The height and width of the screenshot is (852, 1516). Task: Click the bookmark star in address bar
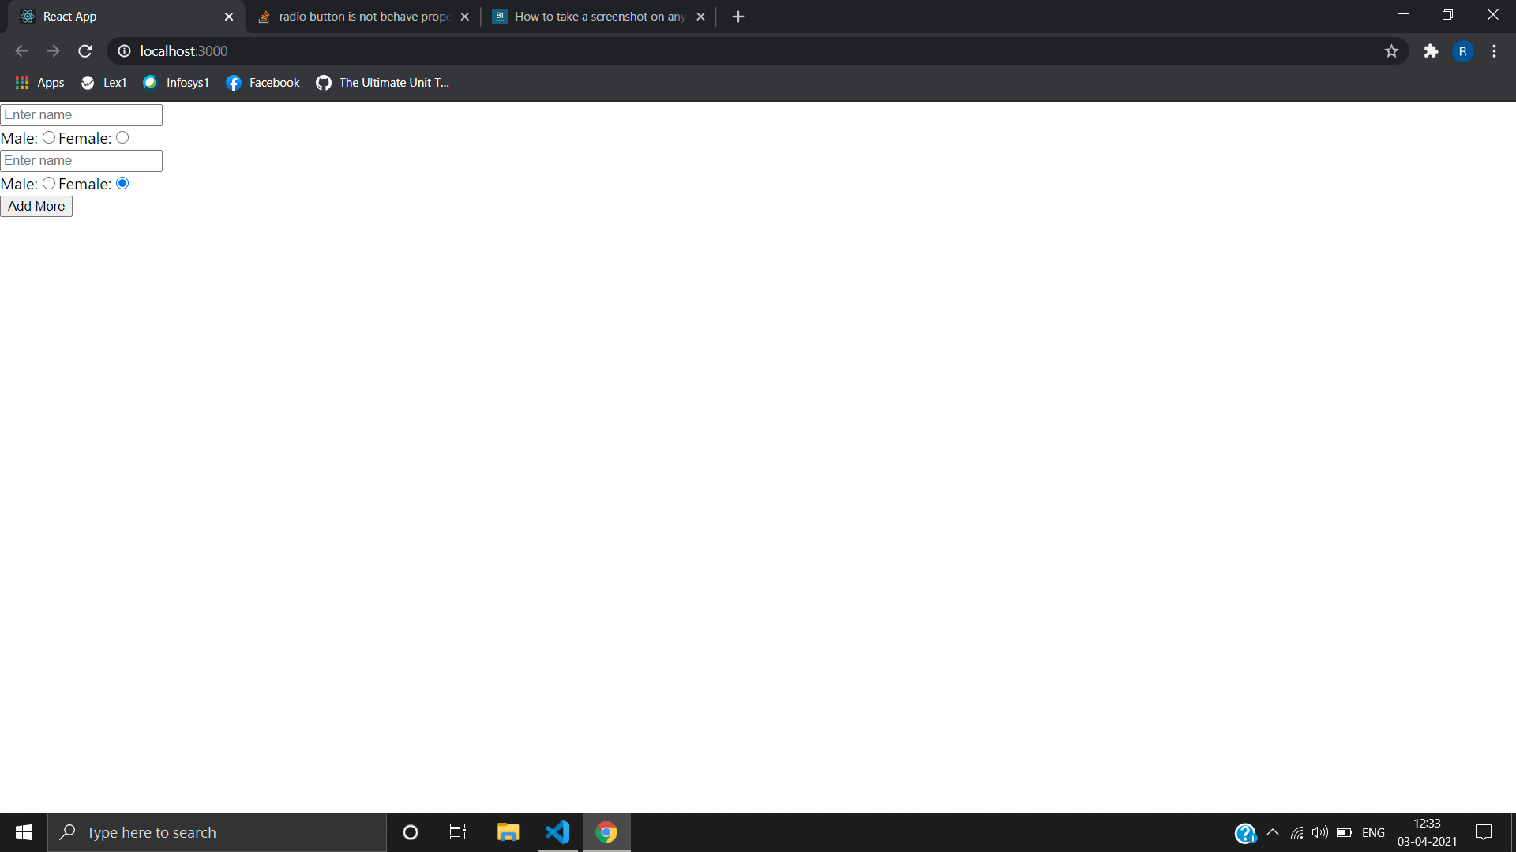1391,50
